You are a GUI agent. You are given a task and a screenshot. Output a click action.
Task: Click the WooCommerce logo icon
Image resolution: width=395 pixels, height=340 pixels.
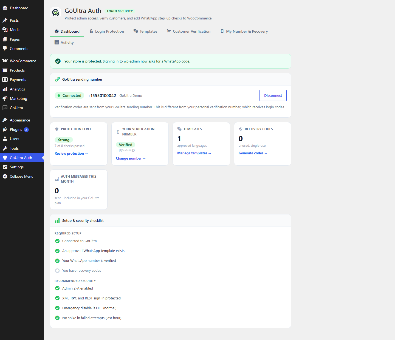coord(5,61)
